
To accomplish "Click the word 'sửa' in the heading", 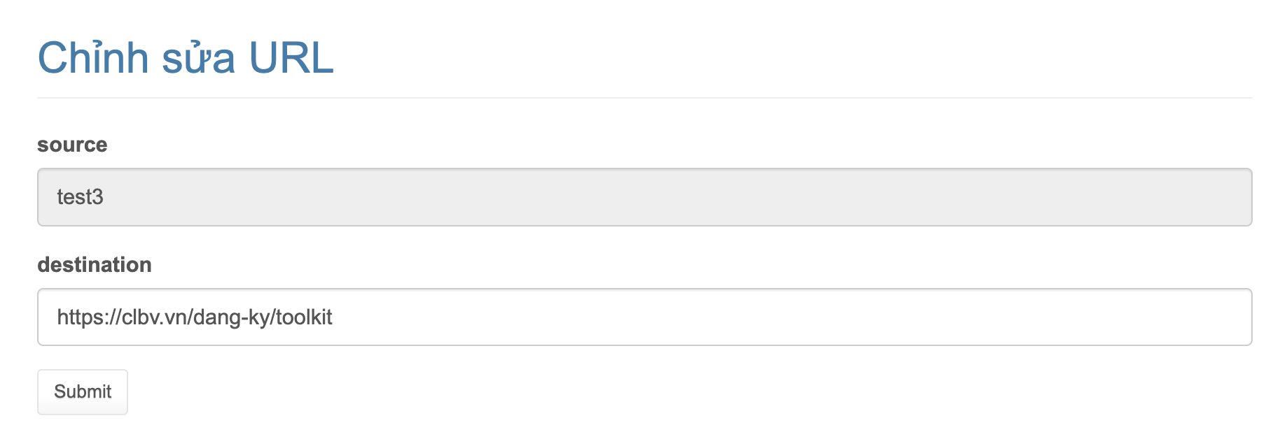I will [199, 57].
